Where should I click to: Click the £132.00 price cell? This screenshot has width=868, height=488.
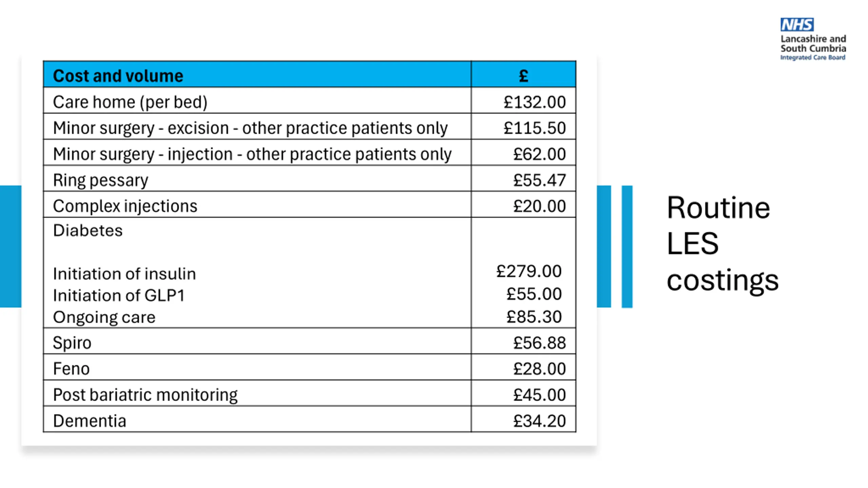click(534, 102)
